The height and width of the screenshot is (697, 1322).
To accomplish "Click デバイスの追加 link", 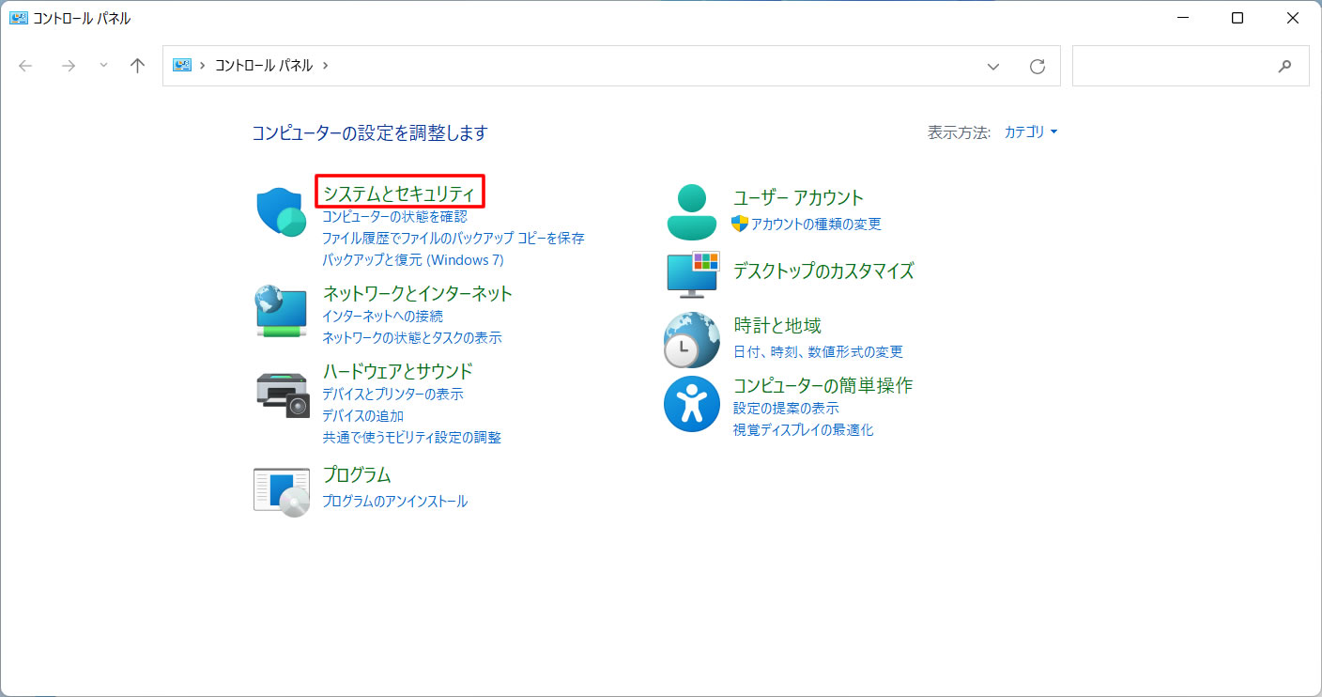I will pos(362,416).
